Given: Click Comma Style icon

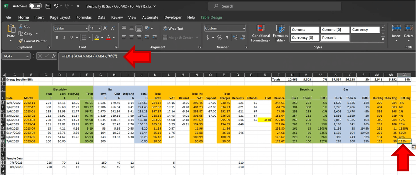Looking at the screenshot, I should point(227,37).
